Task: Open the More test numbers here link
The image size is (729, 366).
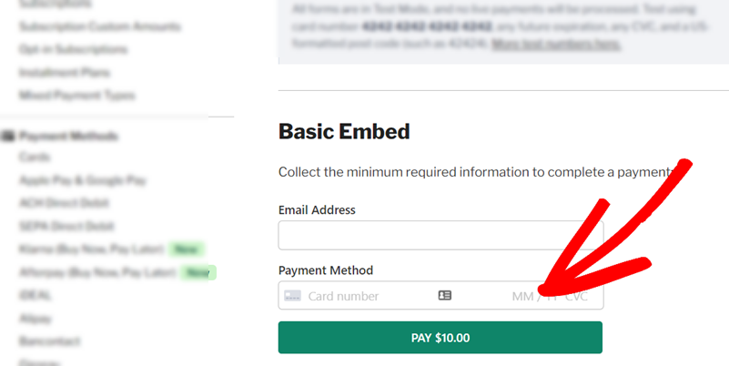Action: (x=556, y=45)
